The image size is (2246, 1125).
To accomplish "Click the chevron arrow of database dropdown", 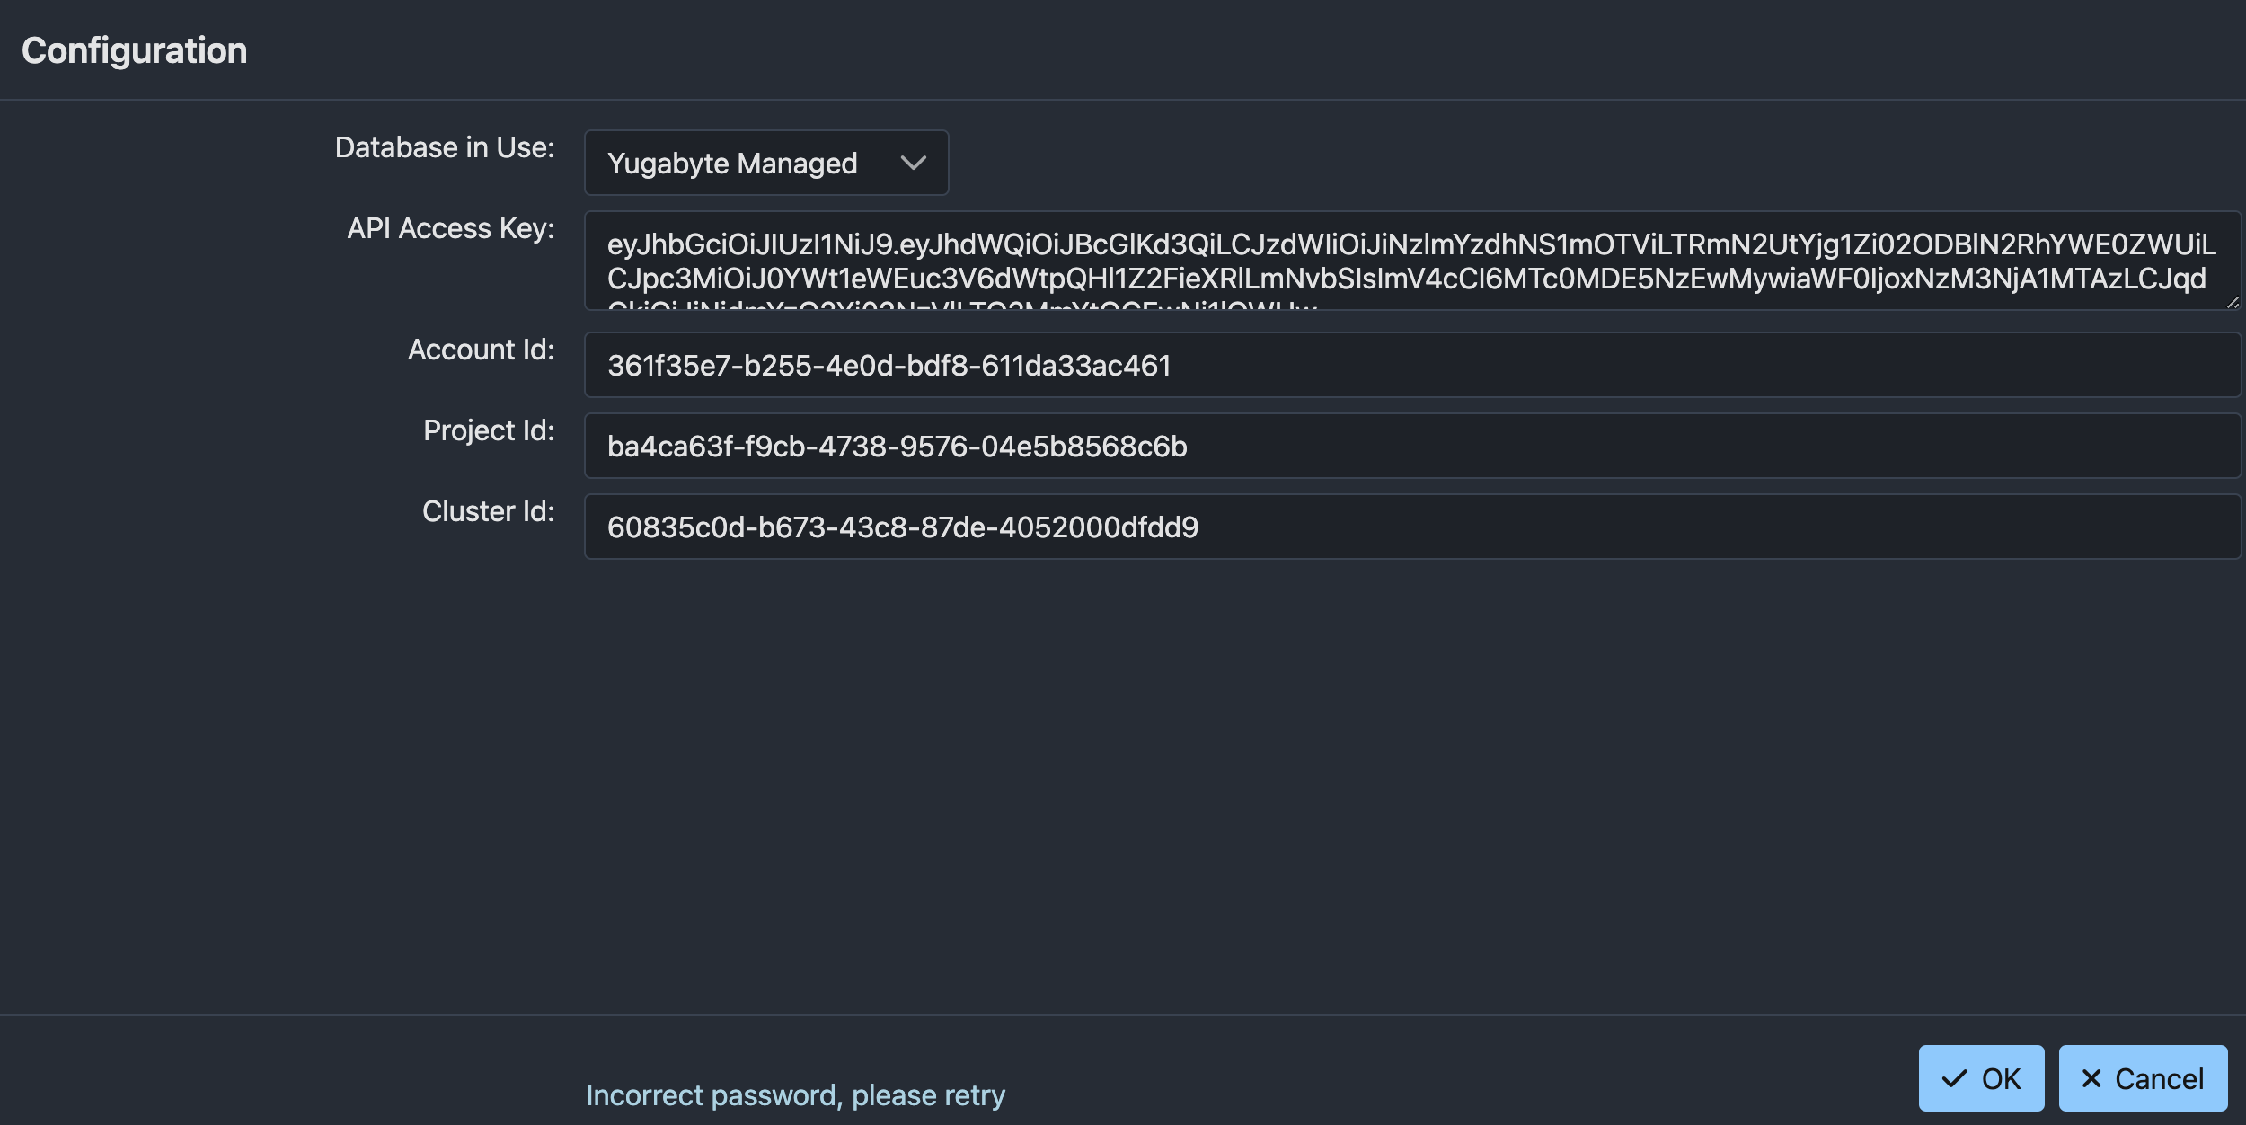I will click(914, 164).
